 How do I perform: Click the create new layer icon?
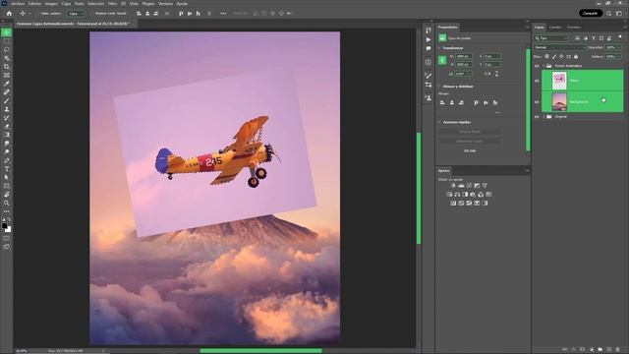(x=609, y=350)
